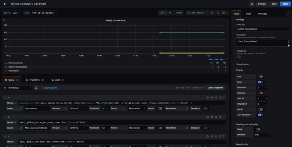This screenshot has height=147, width=292.
Task: Turn off Alert thresholds switch
Action: coord(260,115)
